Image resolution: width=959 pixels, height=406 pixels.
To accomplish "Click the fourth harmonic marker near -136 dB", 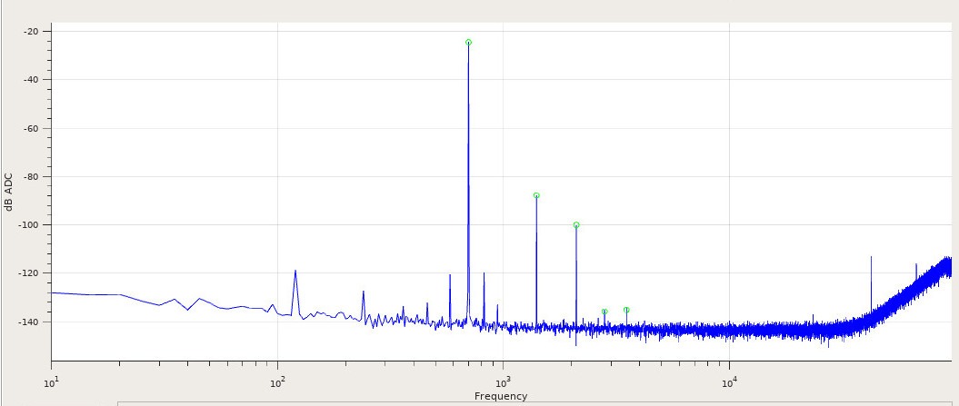I will tap(604, 312).
